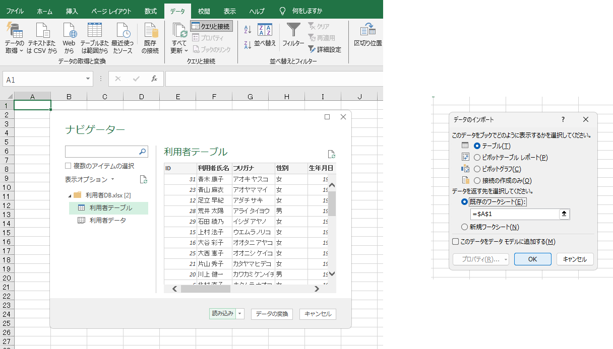This screenshot has height=349, width=613.
Task: Switch to the ページ レイアウト tab
Action: tap(111, 11)
